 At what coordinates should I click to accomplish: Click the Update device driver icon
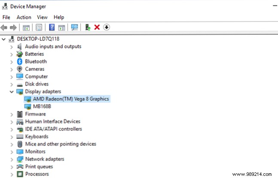tap(88, 28)
